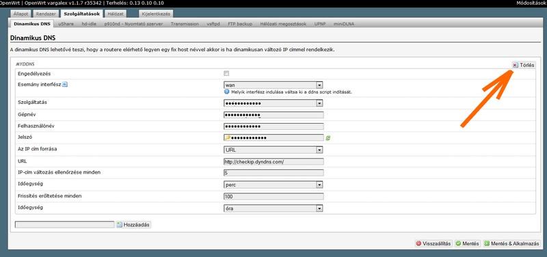Viewport: 547px width, 257px height.
Task: Click the Kijelentkezés logout tab
Action: tap(156, 14)
